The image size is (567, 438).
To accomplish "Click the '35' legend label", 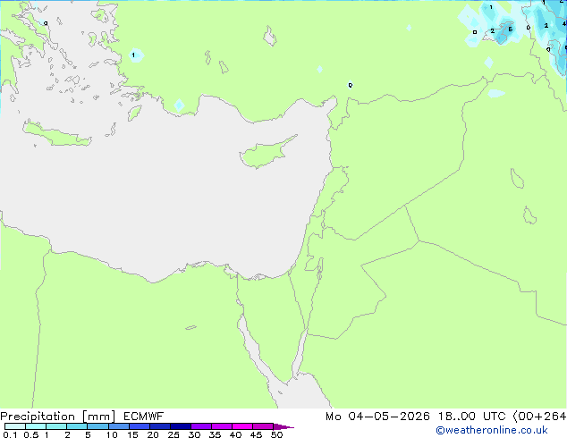I will coord(215,434).
